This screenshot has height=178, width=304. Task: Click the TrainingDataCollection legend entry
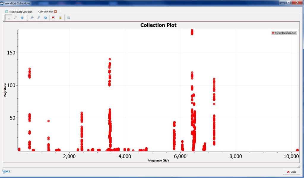284,33
